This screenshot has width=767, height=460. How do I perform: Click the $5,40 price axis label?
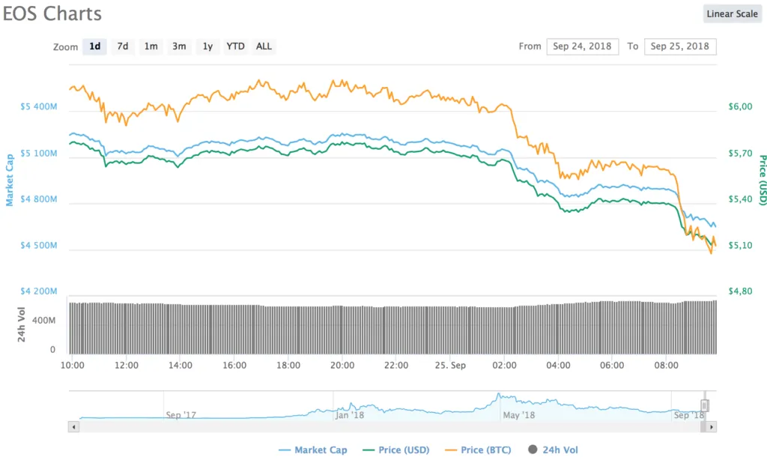click(740, 199)
